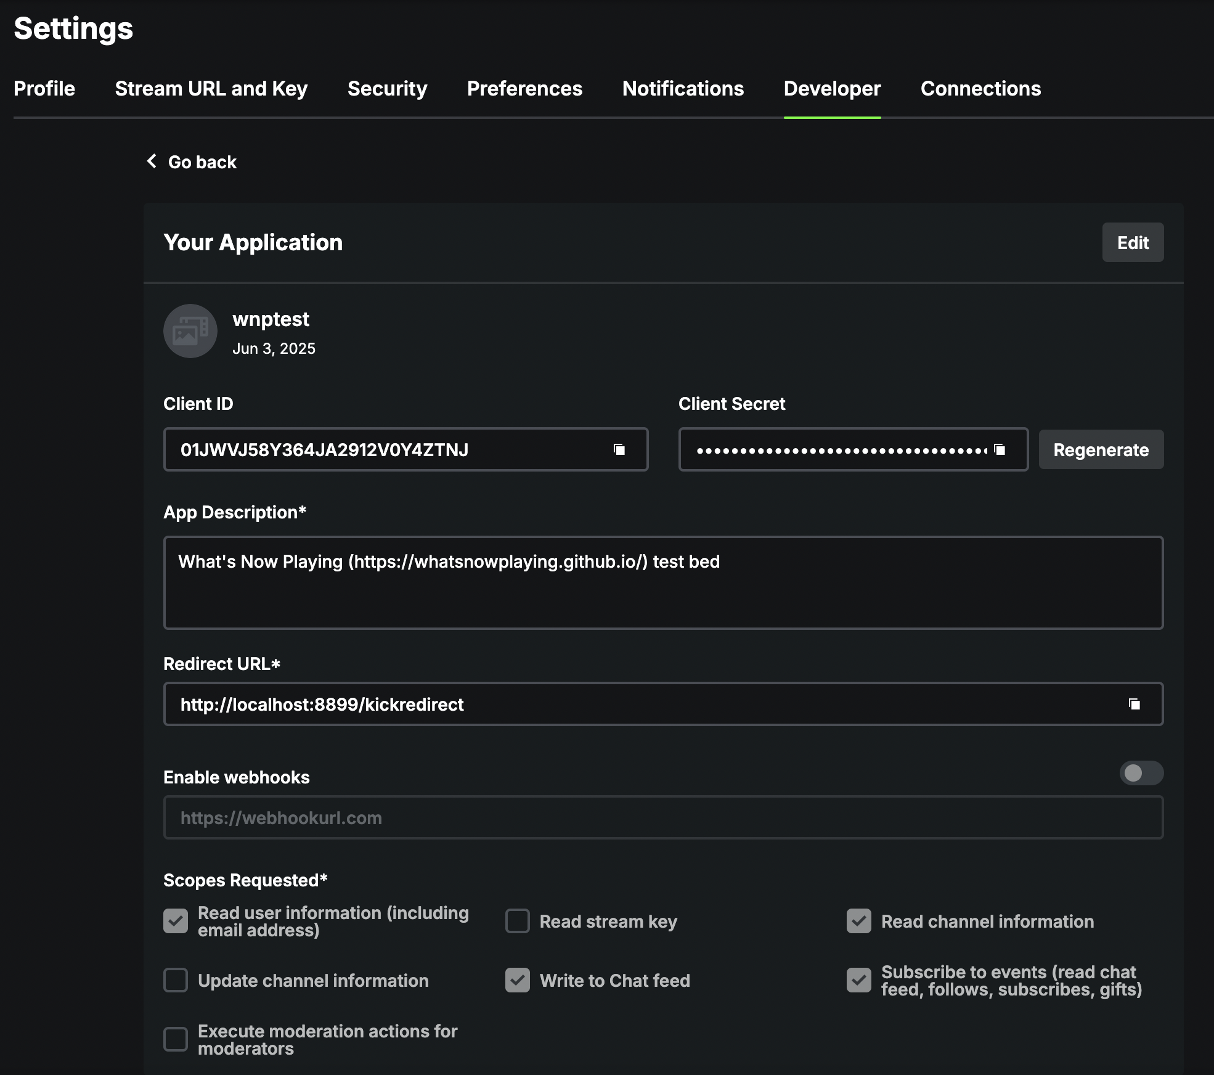Select the Stream URL and Key tab

(x=211, y=88)
